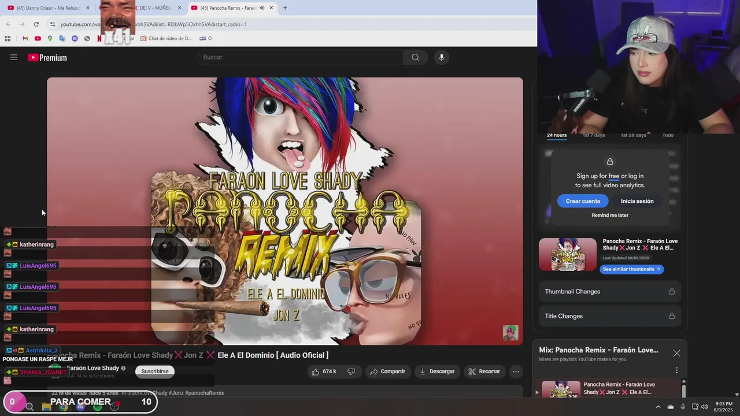Open the clock showing 9:03 PM
Screen dimensions: 740x416
pyautogui.click(x=723, y=407)
